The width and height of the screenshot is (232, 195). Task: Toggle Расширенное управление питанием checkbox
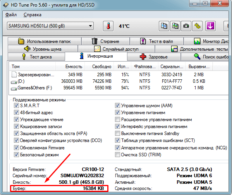click(x=117, y=120)
